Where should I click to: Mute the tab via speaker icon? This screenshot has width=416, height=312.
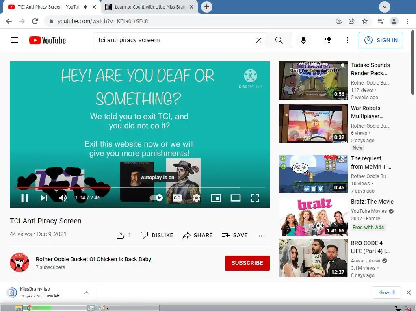tap(85, 7)
